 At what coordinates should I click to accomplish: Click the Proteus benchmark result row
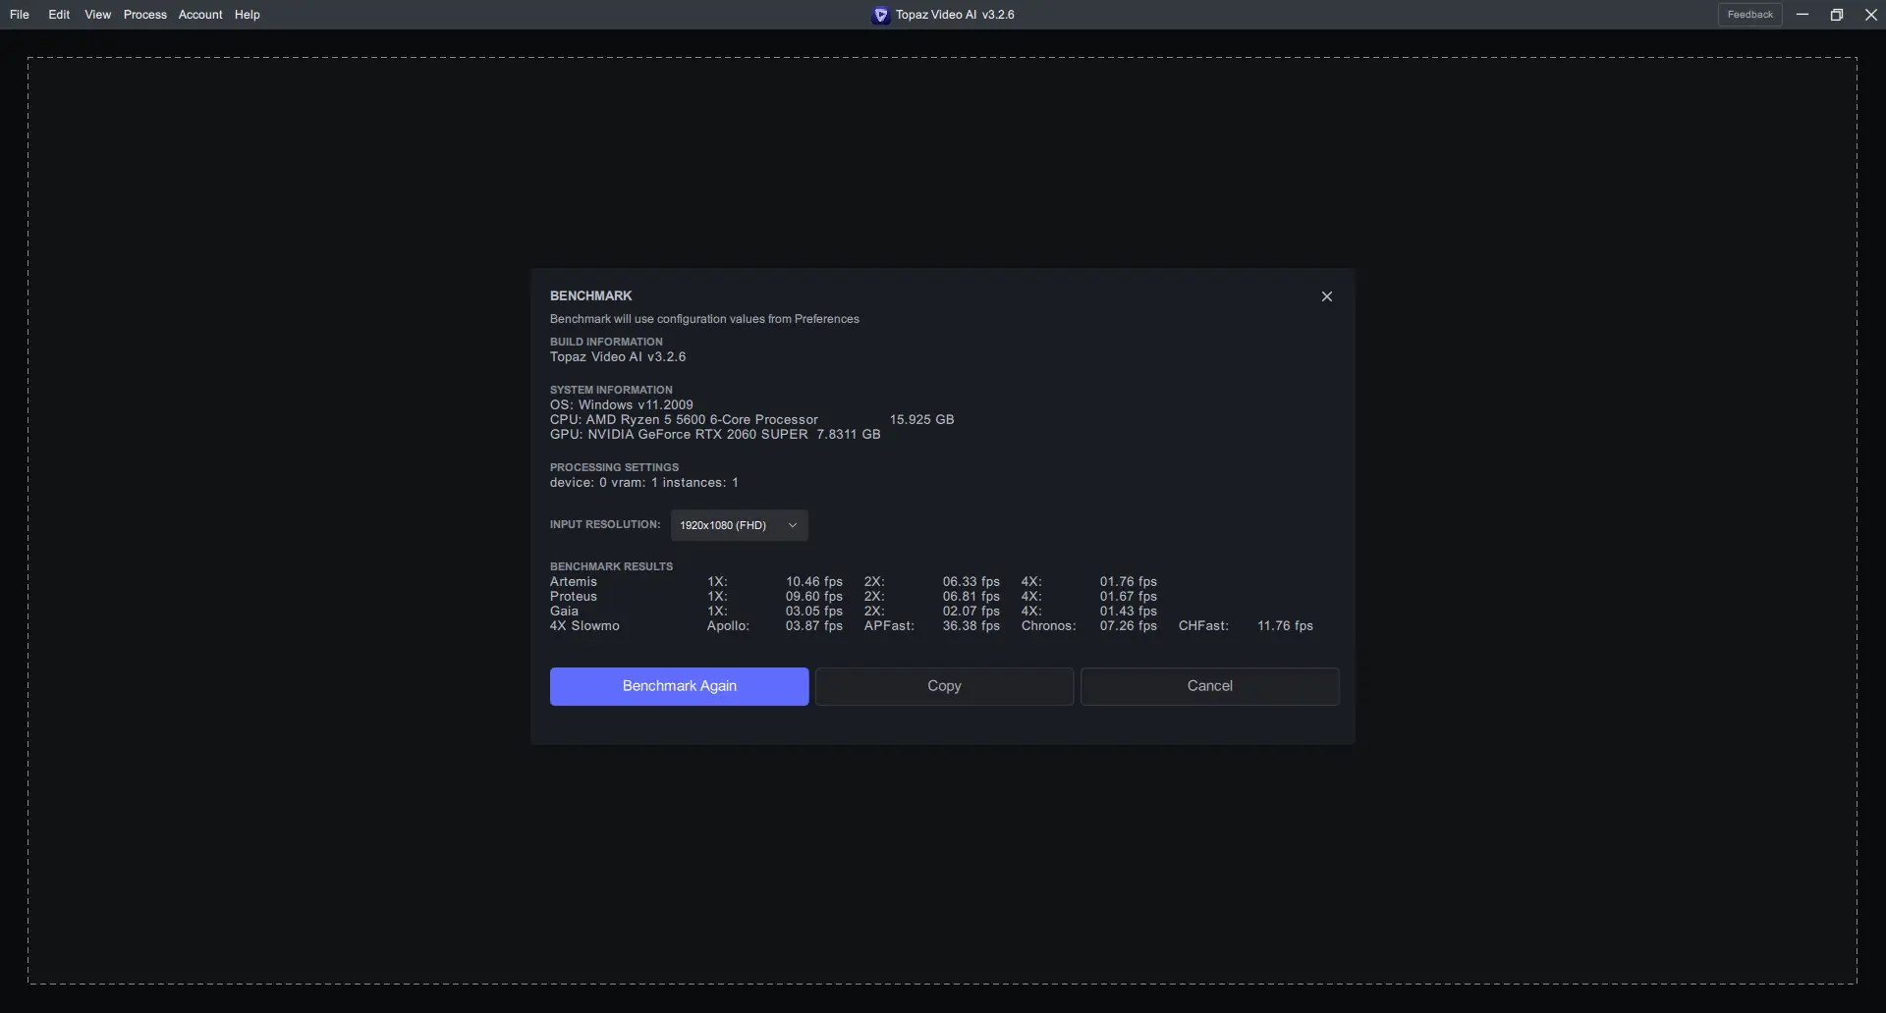click(x=573, y=596)
